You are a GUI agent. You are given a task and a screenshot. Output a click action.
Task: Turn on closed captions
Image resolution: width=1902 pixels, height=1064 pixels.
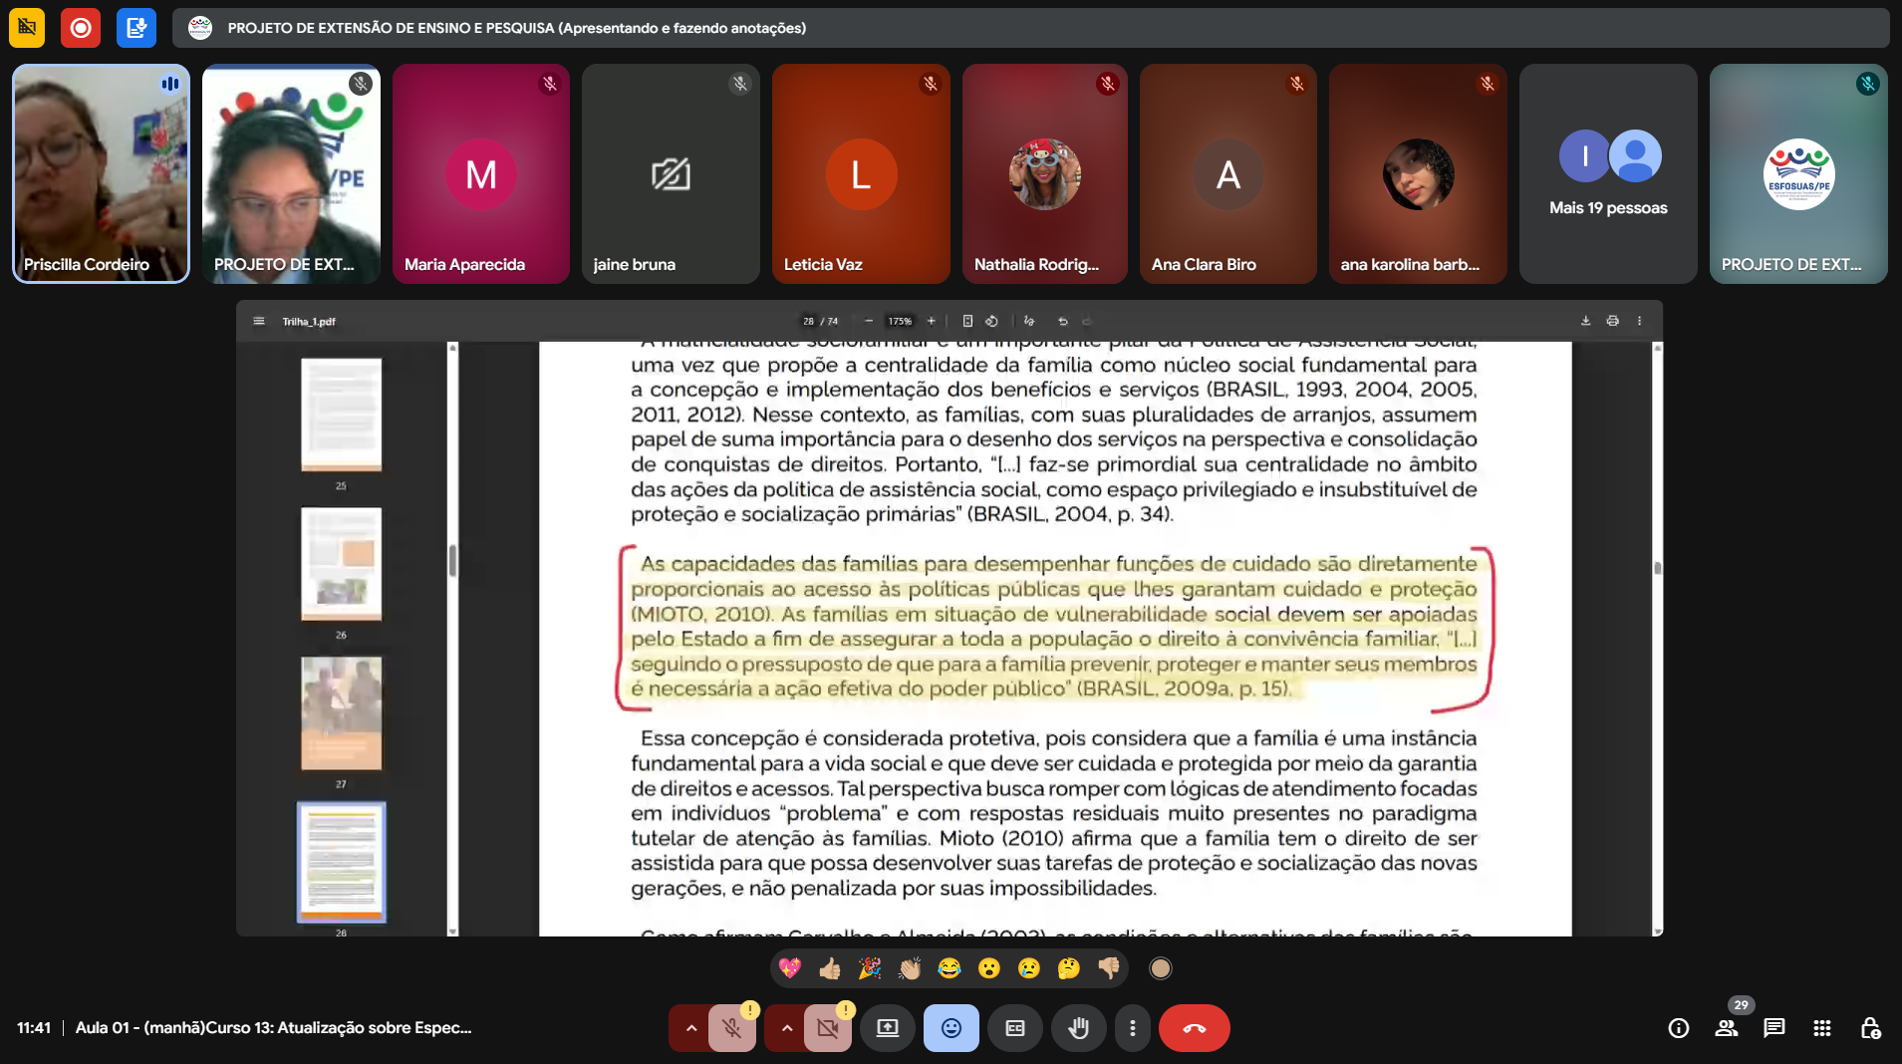coord(1014,1028)
